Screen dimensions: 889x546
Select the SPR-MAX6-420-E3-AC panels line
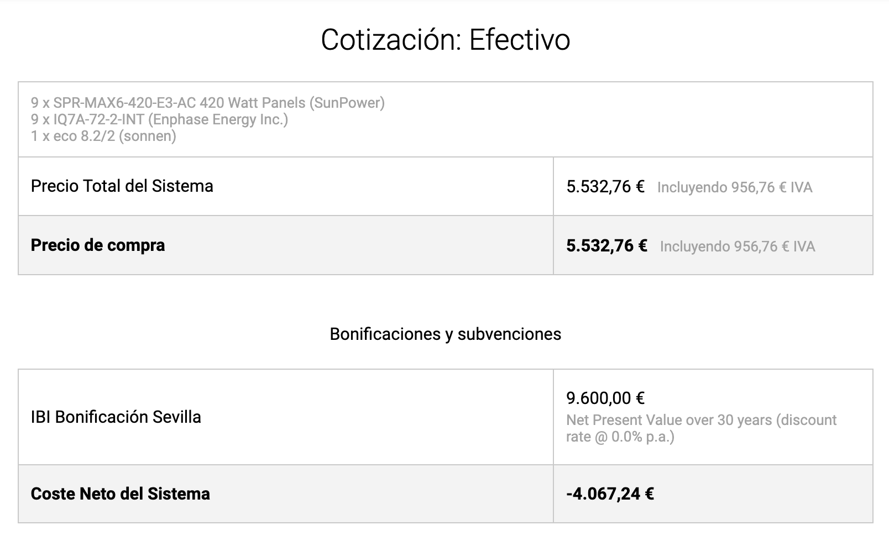pos(208,103)
